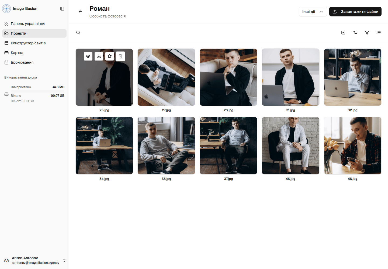Image resolution: width=388 pixels, height=269 pixels.
Task: Select the 31.jpg photo thumbnail
Action: [x=290, y=77]
